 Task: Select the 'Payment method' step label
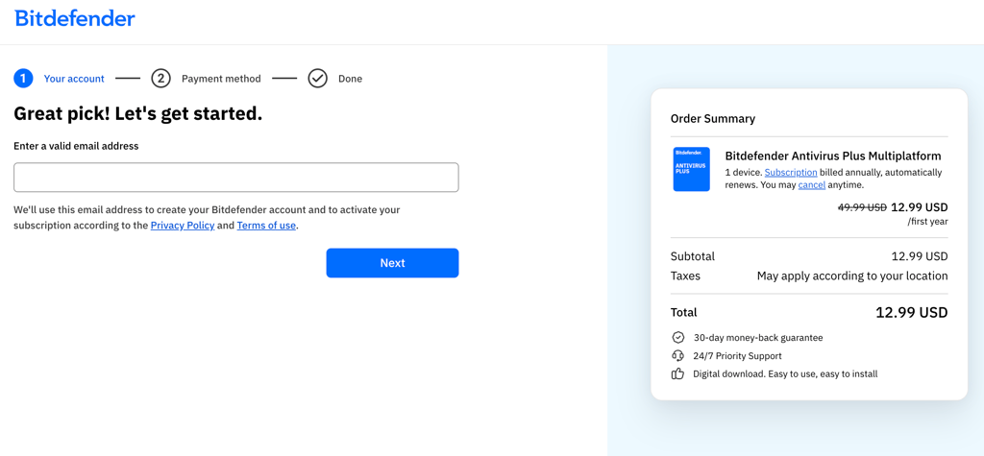[221, 79]
